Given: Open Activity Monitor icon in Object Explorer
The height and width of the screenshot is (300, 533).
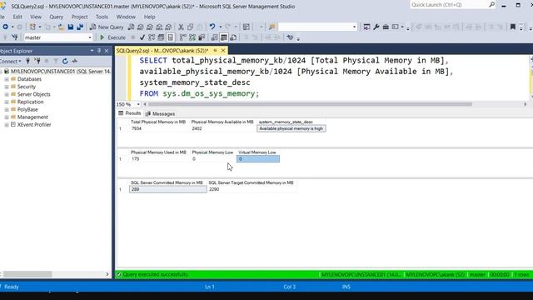Looking at the screenshot, I should [x=74, y=61].
